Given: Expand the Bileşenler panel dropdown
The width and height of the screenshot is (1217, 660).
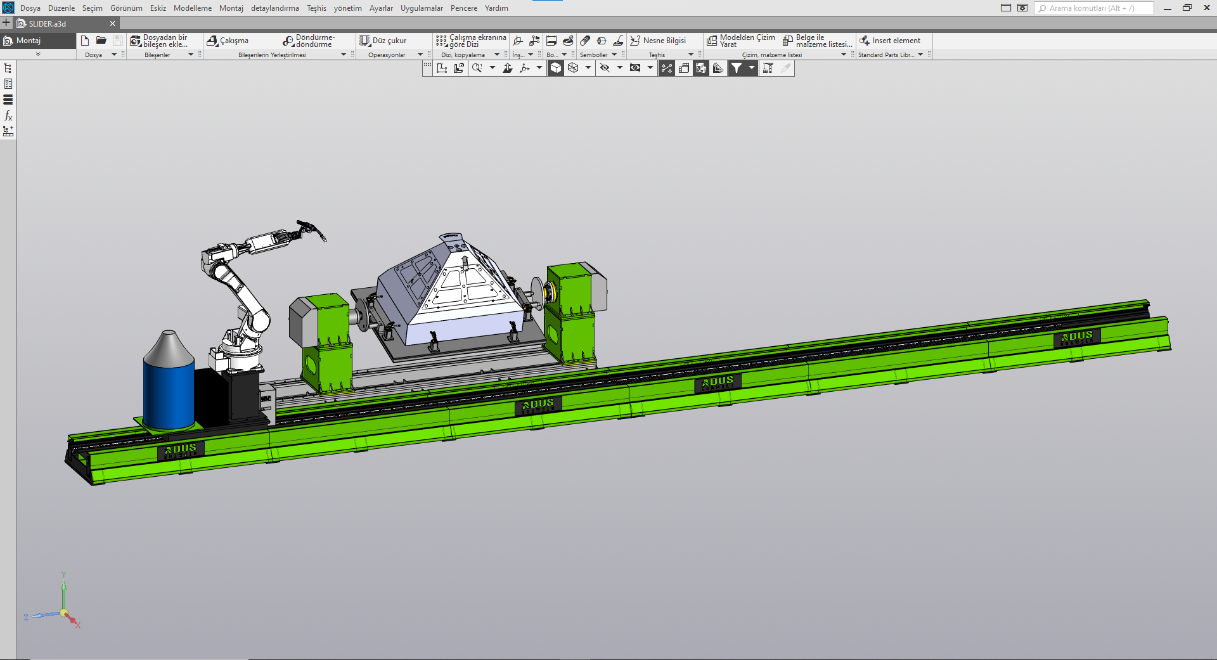Looking at the screenshot, I should [191, 55].
